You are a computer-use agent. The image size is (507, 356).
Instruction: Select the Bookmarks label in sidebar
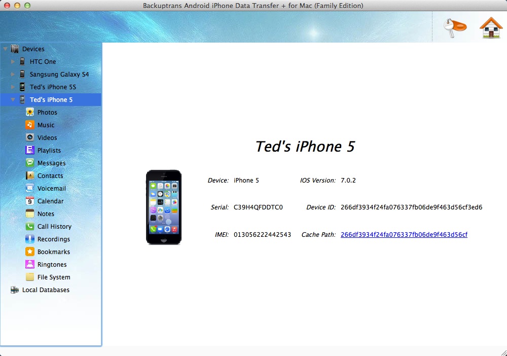coord(54,252)
